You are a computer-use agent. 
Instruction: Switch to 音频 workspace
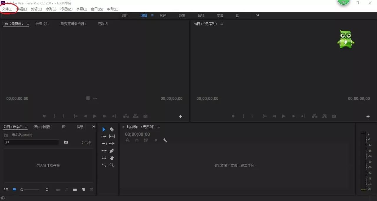coord(201,16)
